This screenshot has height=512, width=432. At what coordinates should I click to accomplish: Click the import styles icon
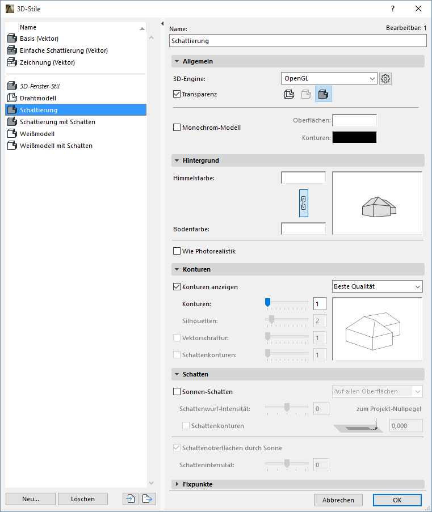point(131,498)
